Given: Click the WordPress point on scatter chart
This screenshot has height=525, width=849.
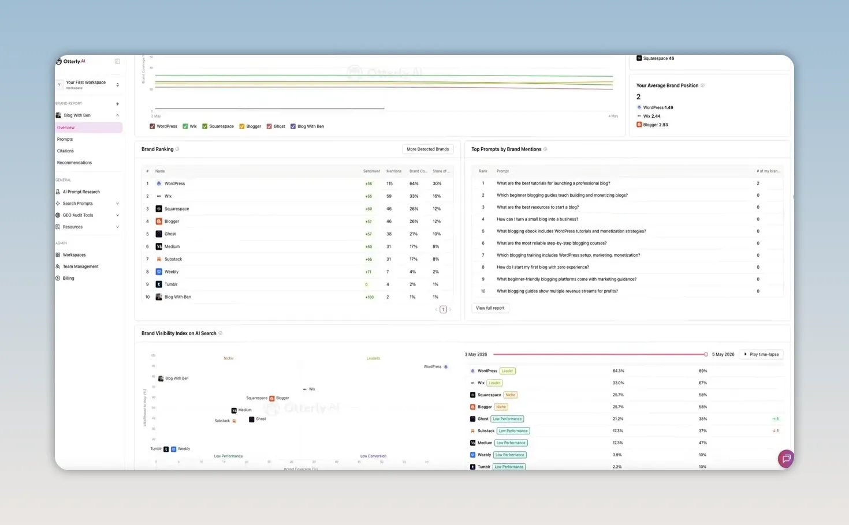Looking at the screenshot, I should [x=445, y=367].
